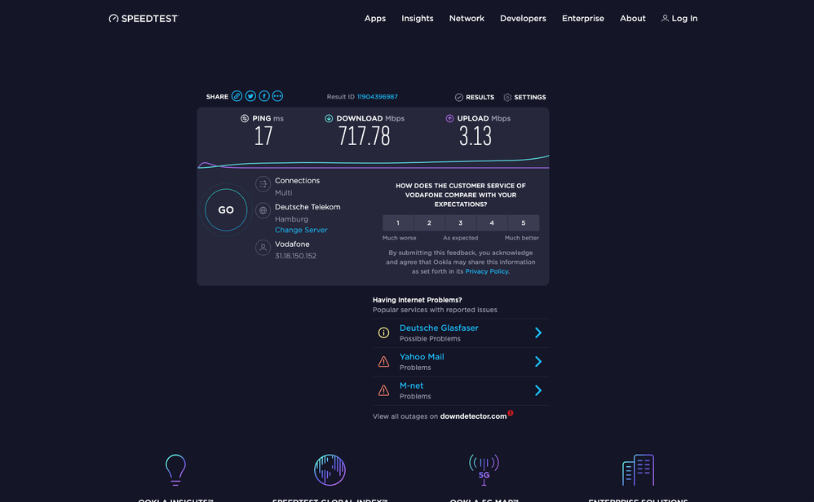The height and width of the screenshot is (502, 814).
Task: Open the Insights menu
Action: click(x=418, y=18)
